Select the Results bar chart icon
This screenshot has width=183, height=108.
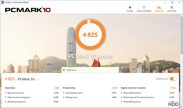(x=159, y=8)
